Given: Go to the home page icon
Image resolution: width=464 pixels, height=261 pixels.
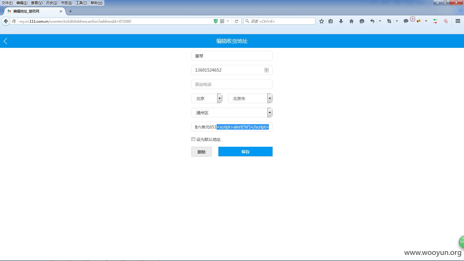Looking at the screenshot, I should (x=351, y=21).
